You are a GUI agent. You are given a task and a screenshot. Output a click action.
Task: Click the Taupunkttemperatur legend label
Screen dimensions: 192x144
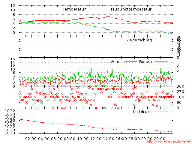131,9
